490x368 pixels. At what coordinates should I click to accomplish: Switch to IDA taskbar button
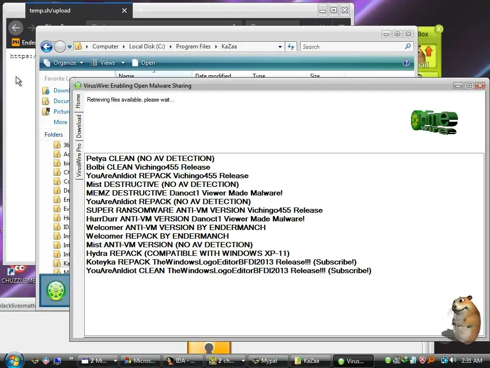coord(183,361)
